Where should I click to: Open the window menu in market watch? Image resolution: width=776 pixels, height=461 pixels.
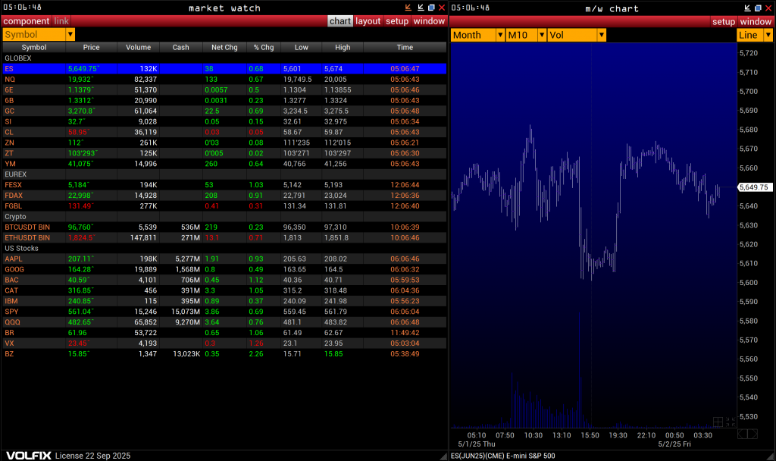click(x=429, y=20)
